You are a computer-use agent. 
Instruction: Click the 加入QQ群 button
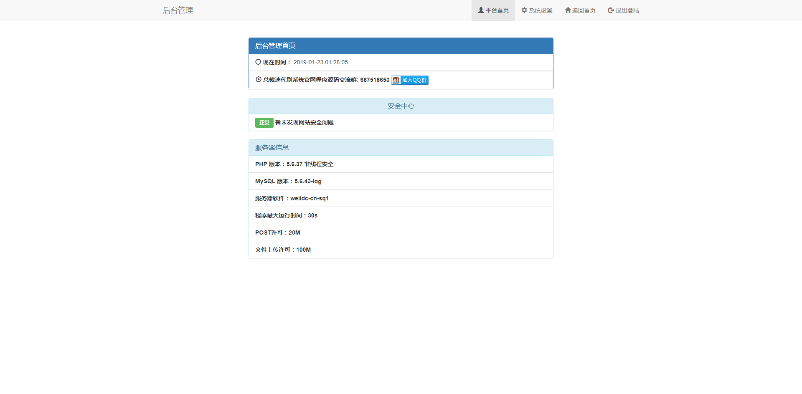[x=410, y=80]
